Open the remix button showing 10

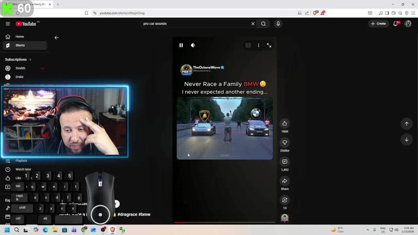pos(285,200)
